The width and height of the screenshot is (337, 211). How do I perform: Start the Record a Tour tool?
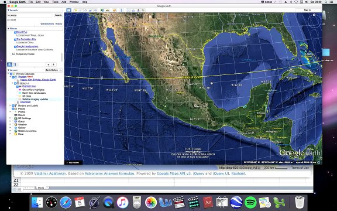95,10
